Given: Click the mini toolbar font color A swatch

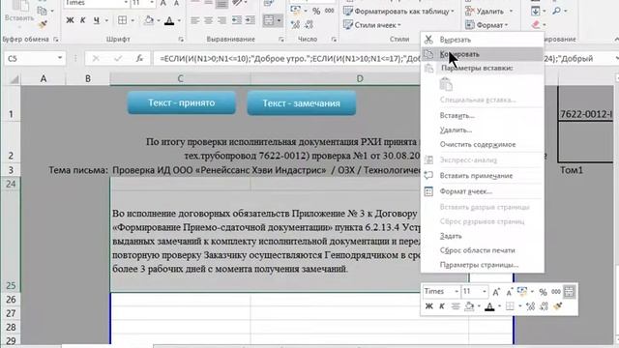Looking at the screenshot, I should 489,306.
